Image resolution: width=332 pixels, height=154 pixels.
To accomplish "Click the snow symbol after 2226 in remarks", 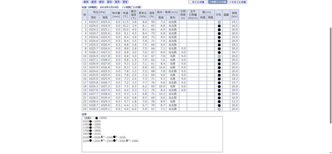I will [x=102, y=137].
